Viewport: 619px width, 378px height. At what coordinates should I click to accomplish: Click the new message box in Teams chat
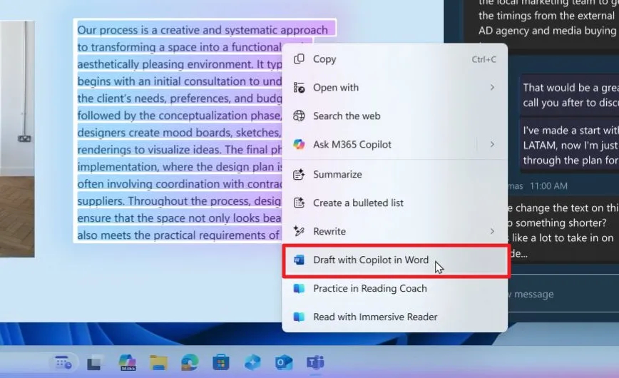563,295
